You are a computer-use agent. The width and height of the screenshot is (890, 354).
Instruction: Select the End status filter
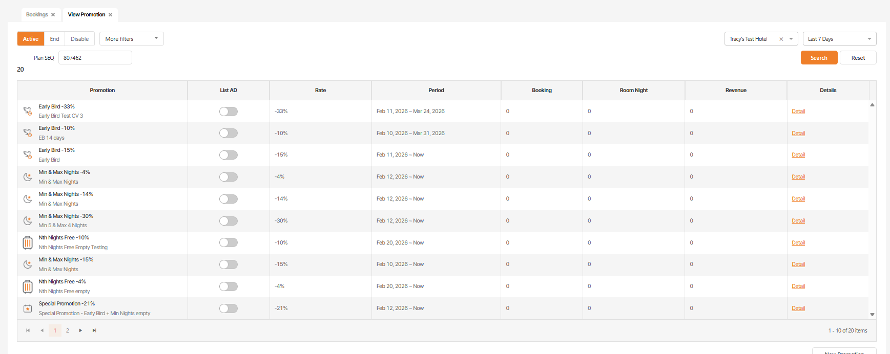54,39
